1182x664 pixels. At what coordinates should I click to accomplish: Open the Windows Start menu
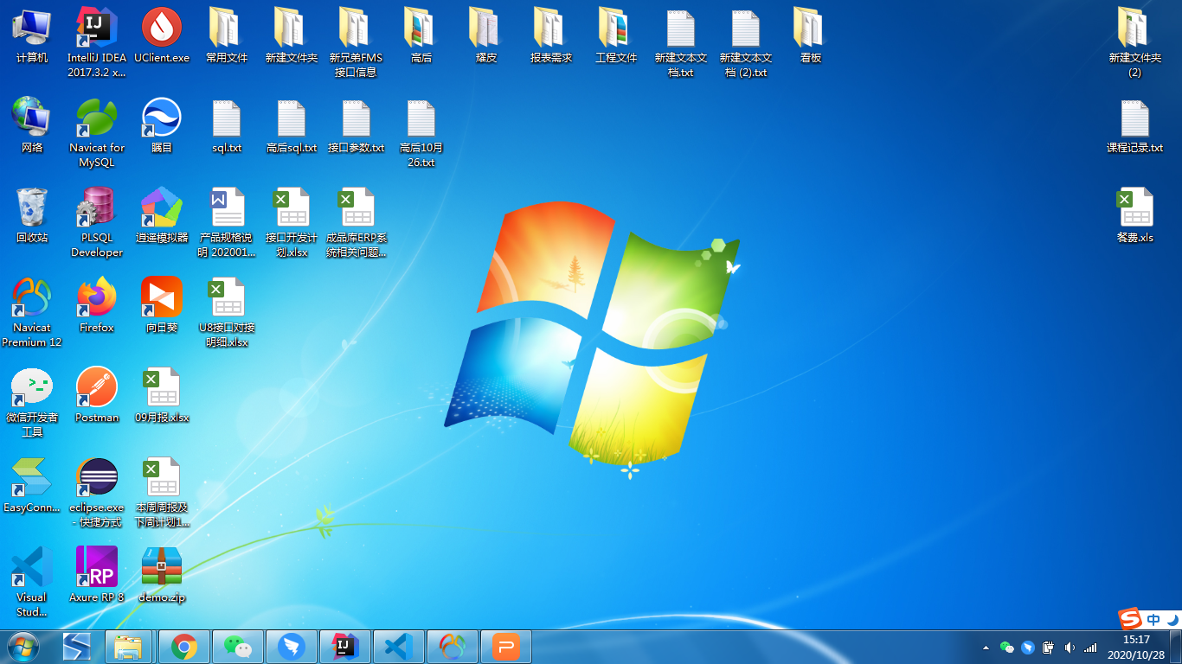coord(22,647)
